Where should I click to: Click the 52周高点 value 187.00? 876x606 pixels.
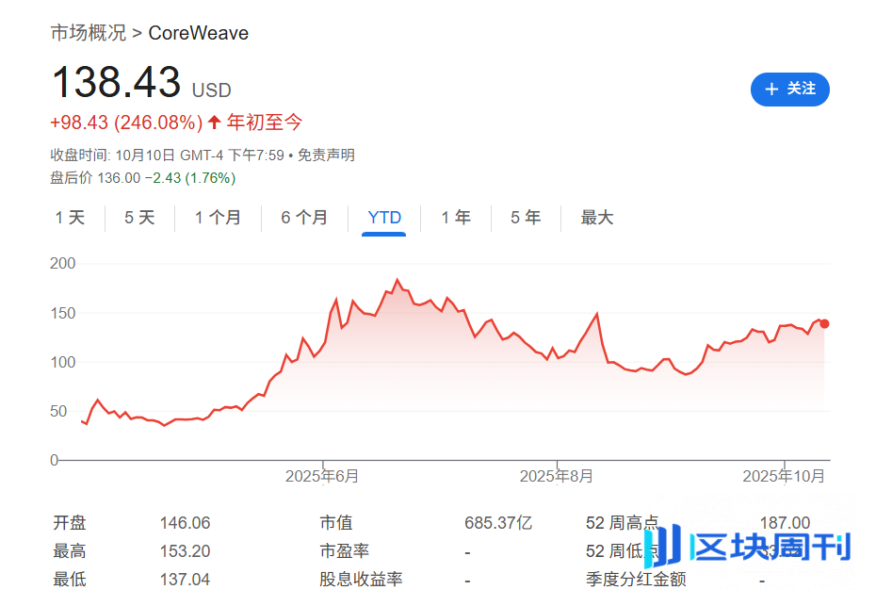click(784, 522)
